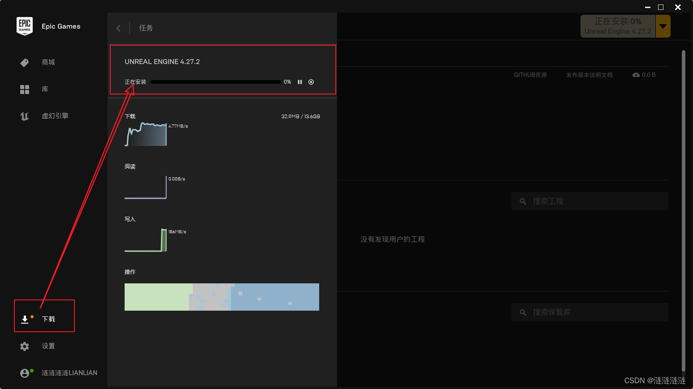
Task: Click the 下载 speed graph
Action: pyautogui.click(x=146, y=134)
